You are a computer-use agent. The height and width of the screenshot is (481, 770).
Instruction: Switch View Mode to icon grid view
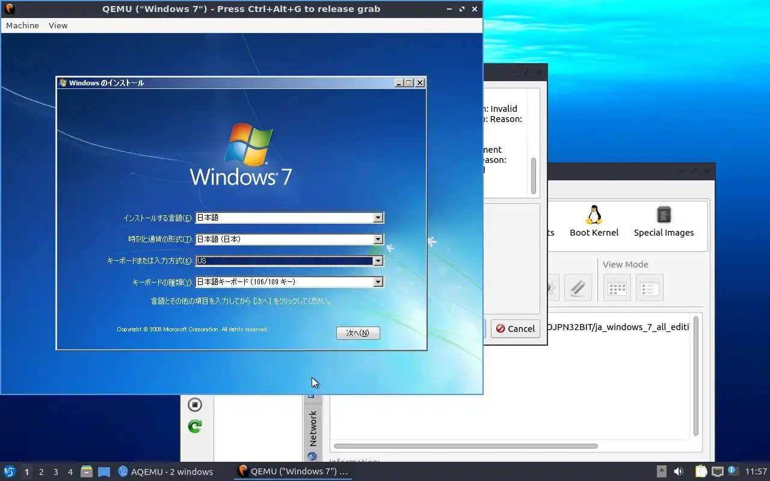pyautogui.click(x=617, y=287)
